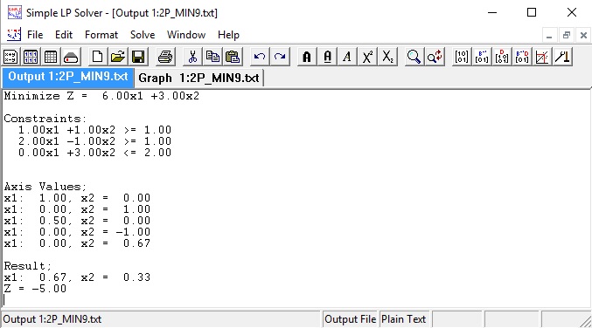Open the Help menu
Screen dimensions: 592x328
click(228, 35)
